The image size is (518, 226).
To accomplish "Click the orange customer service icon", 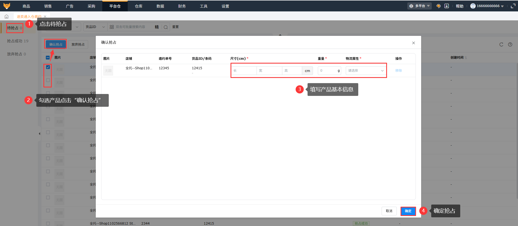I will [439, 6].
